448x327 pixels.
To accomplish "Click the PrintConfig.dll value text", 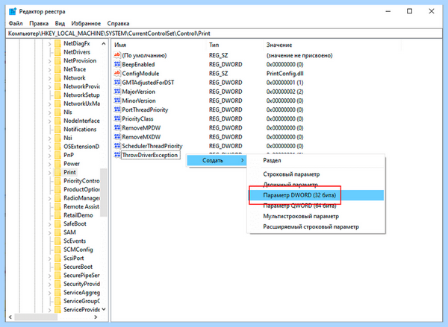I will pyautogui.click(x=285, y=73).
